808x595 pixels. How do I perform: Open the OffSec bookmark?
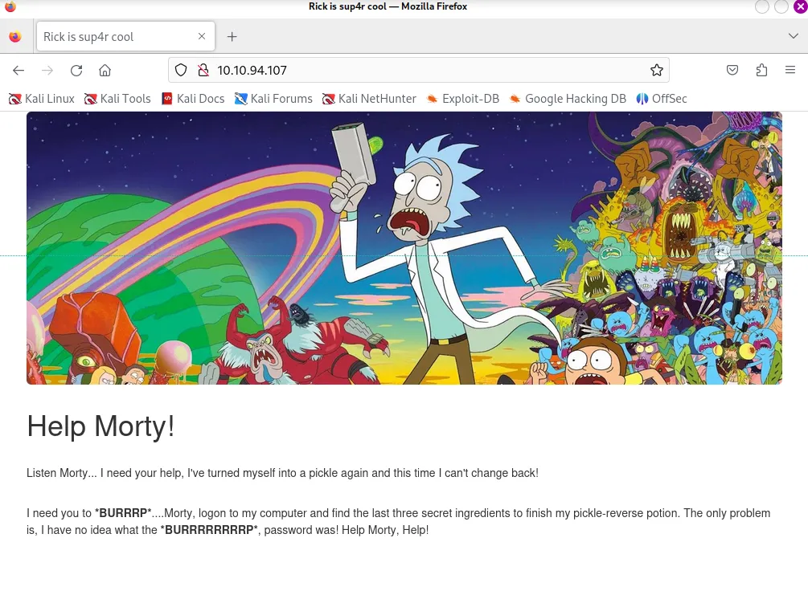pos(662,98)
